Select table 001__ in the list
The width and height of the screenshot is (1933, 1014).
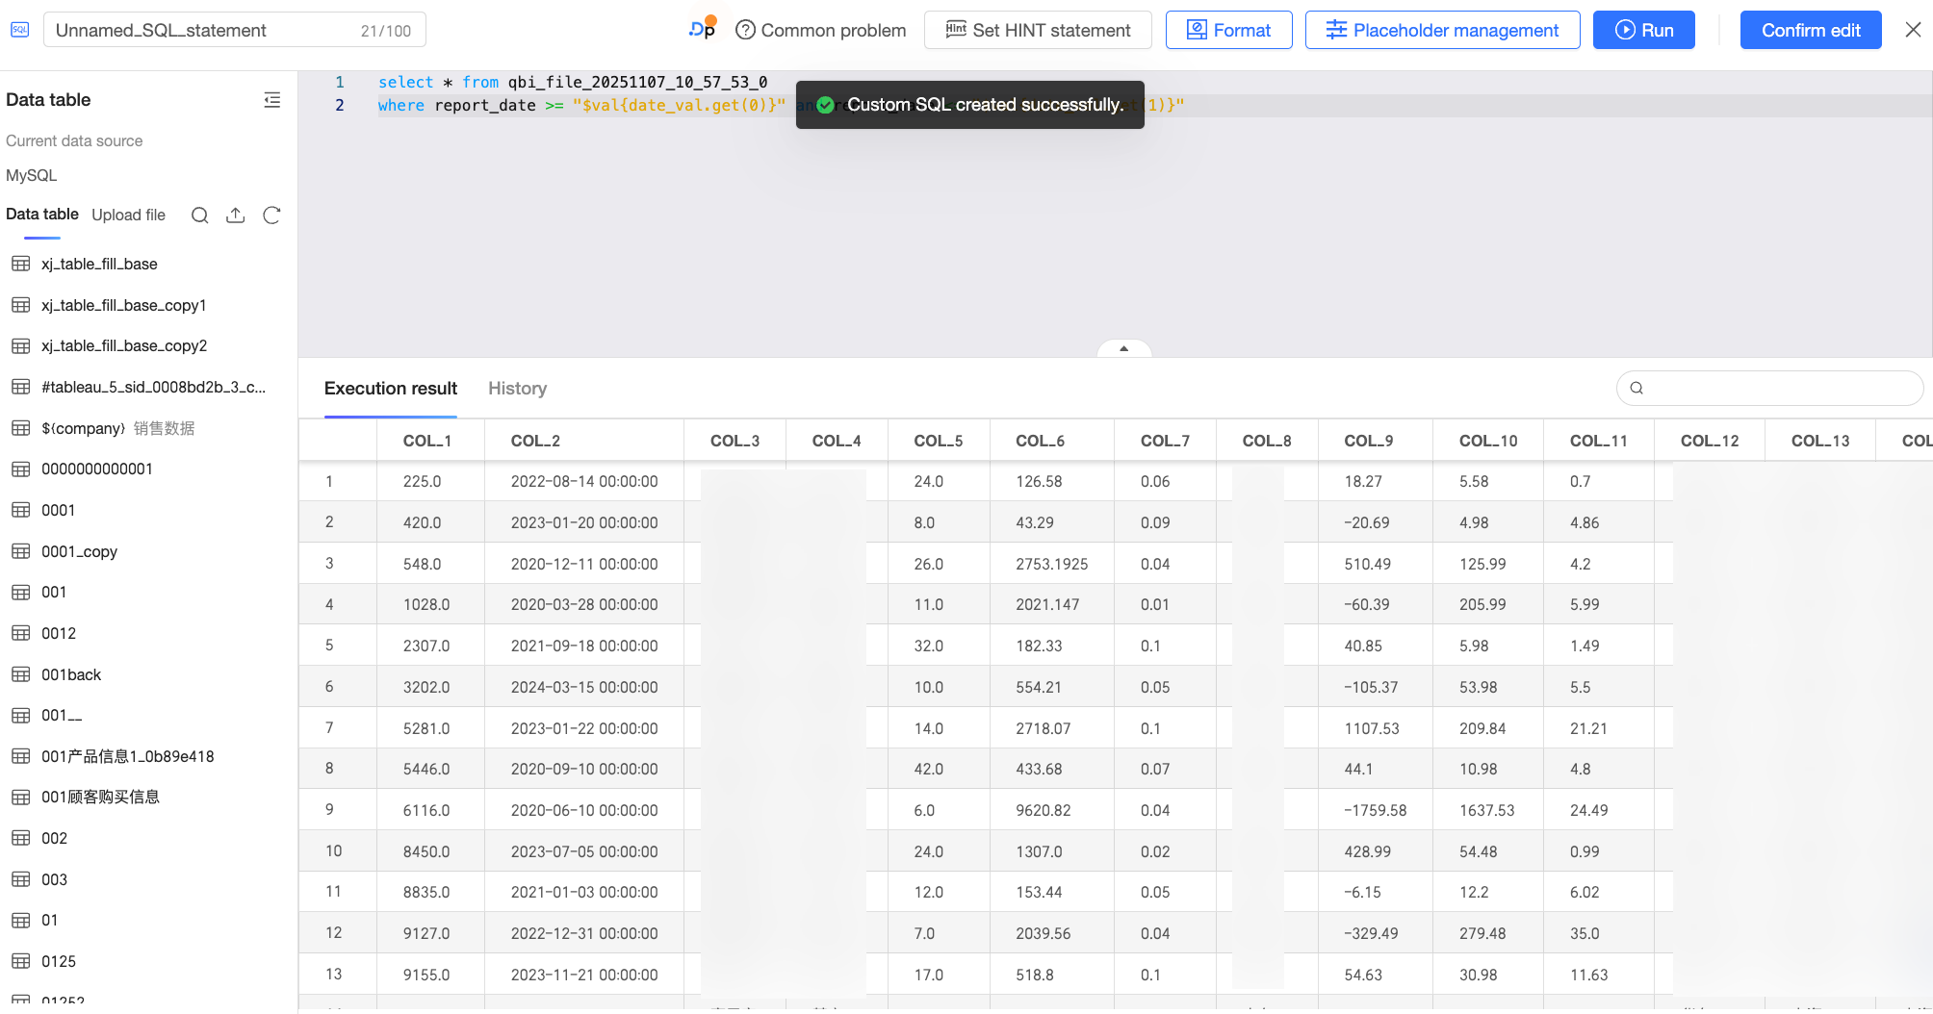[x=62, y=715]
